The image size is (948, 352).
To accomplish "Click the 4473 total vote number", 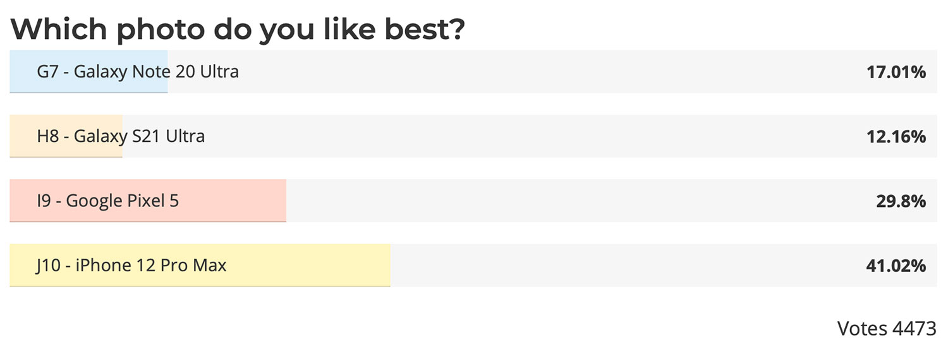I will click(x=915, y=329).
